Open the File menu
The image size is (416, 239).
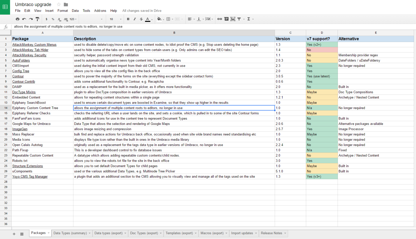pyautogui.click(x=18, y=11)
